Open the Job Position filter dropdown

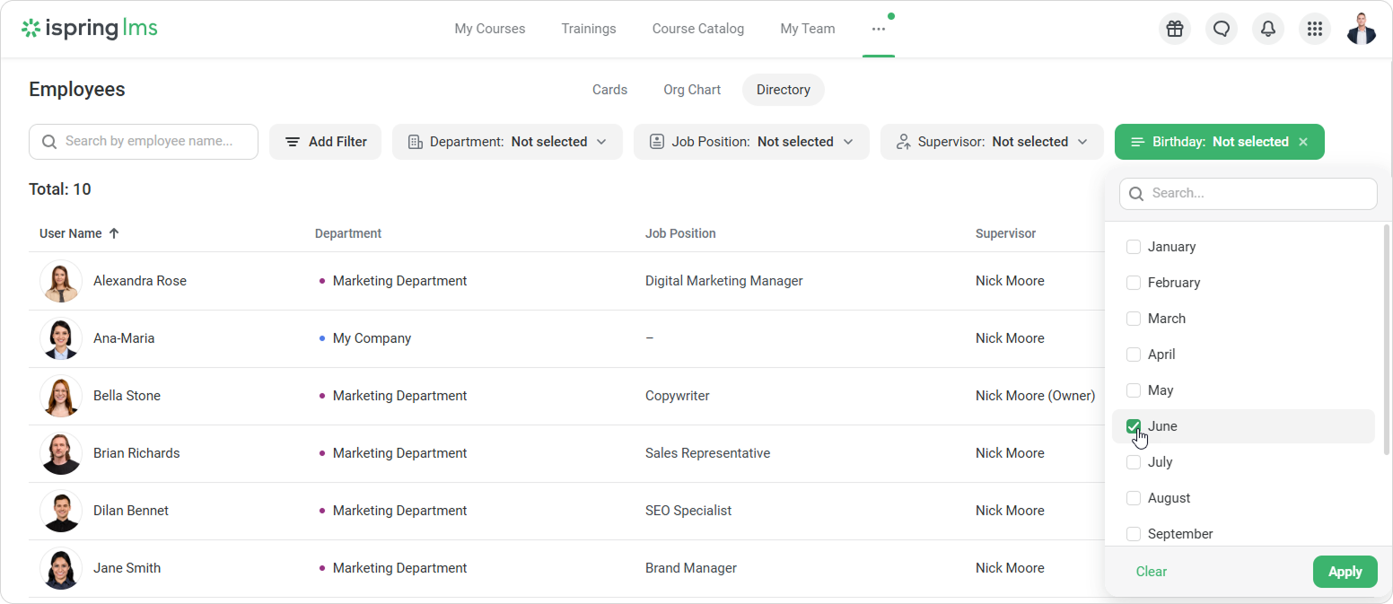pos(751,142)
